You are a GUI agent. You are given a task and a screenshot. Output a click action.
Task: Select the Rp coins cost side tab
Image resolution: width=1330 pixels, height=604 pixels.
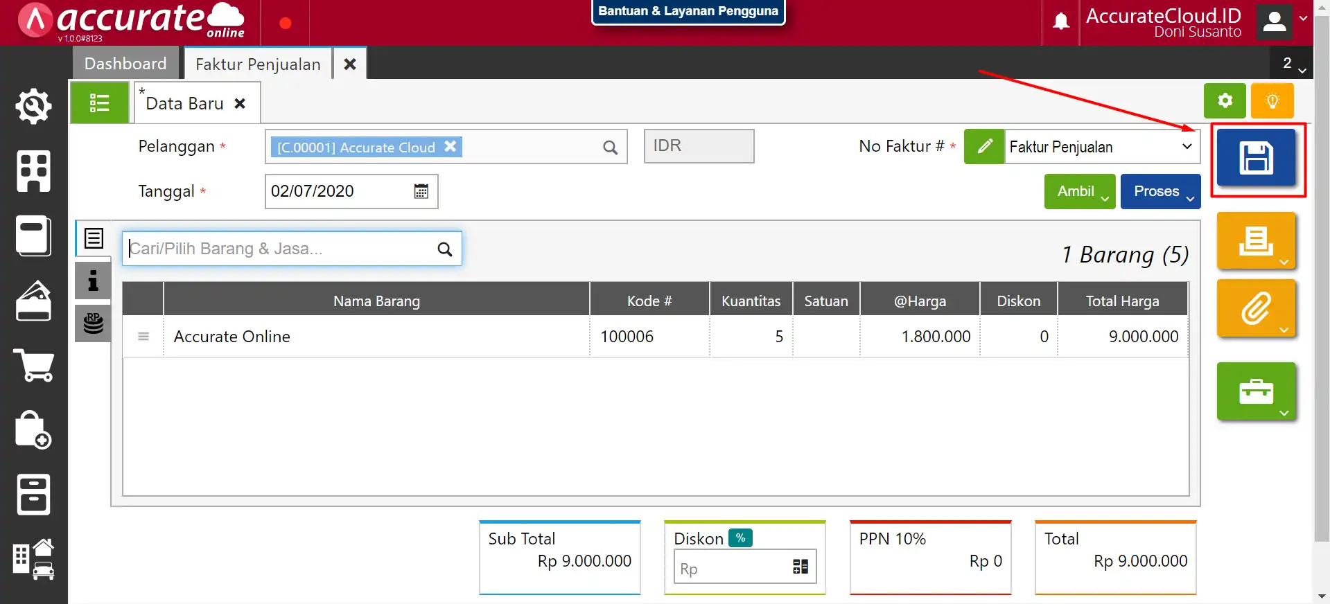pyautogui.click(x=93, y=323)
